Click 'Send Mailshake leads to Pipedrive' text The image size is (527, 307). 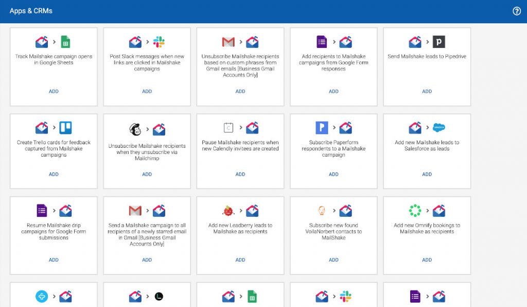click(x=427, y=57)
